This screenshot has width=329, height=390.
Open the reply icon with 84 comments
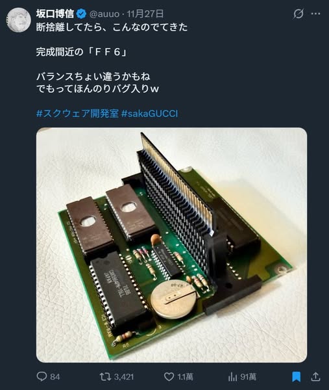click(42, 376)
